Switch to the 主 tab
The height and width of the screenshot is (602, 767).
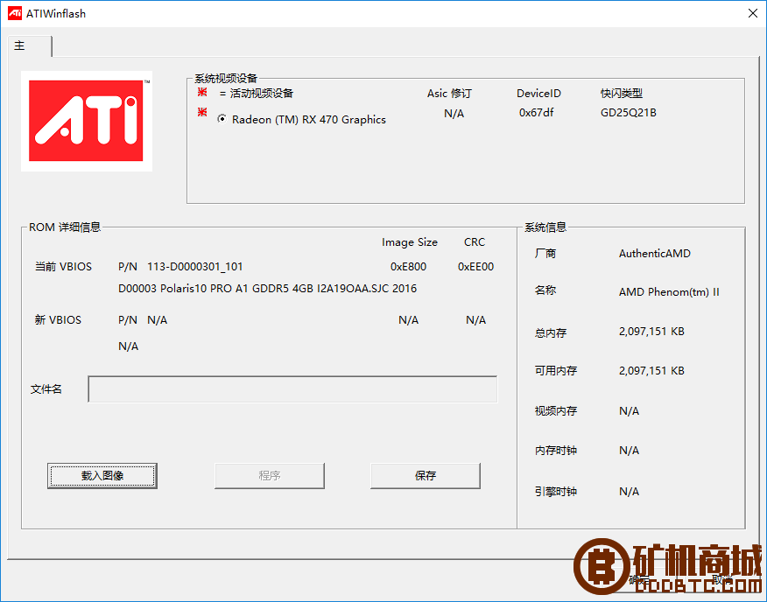click(x=29, y=46)
